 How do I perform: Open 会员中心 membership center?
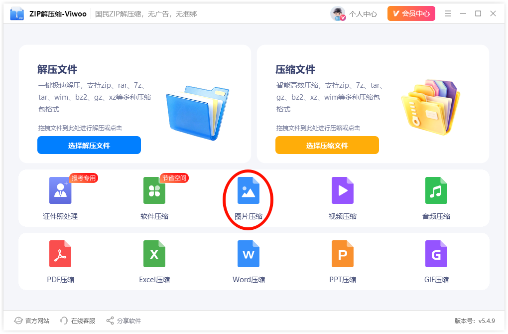(x=411, y=13)
